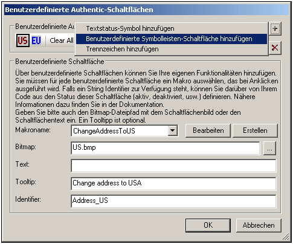Image resolution: width=293 pixels, height=244 pixels.
Task: Click the dialog resize grip corner
Action: tap(286, 237)
